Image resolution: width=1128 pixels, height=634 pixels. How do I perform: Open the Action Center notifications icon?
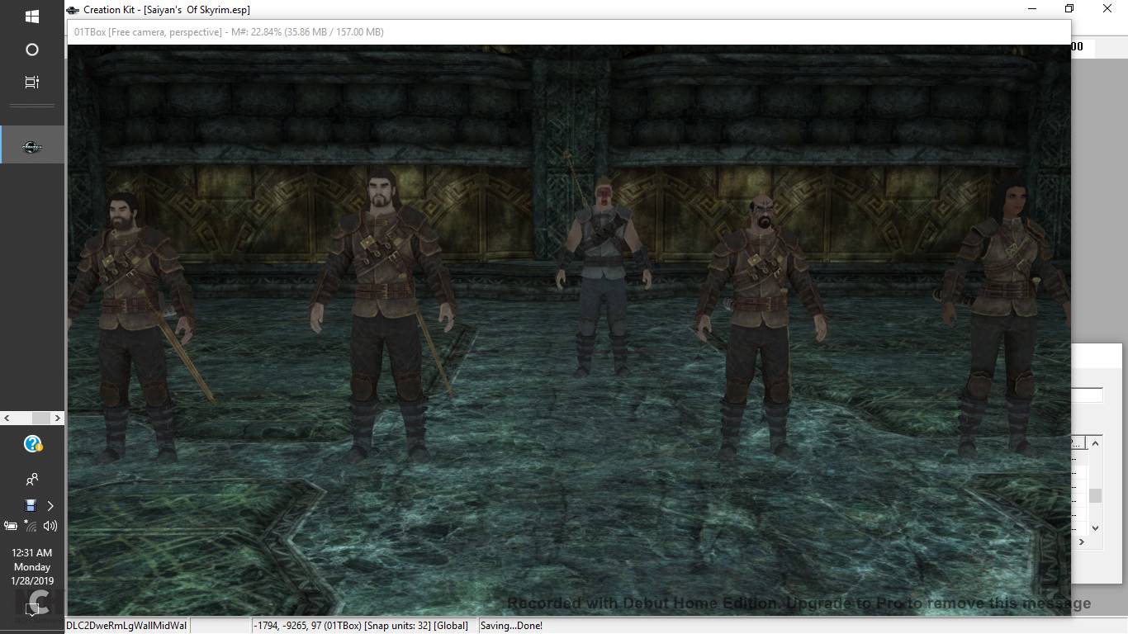tap(32, 609)
